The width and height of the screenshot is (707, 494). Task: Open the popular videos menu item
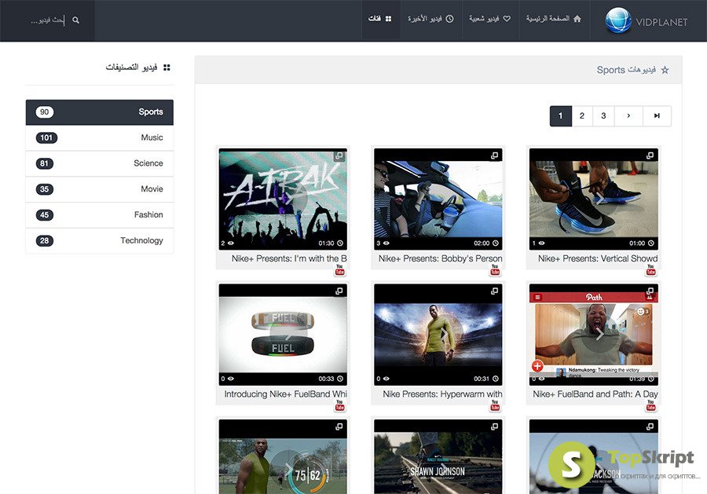490,20
